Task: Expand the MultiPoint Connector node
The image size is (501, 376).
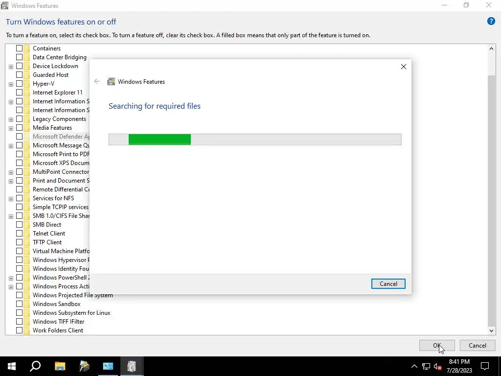Action: (11, 172)
